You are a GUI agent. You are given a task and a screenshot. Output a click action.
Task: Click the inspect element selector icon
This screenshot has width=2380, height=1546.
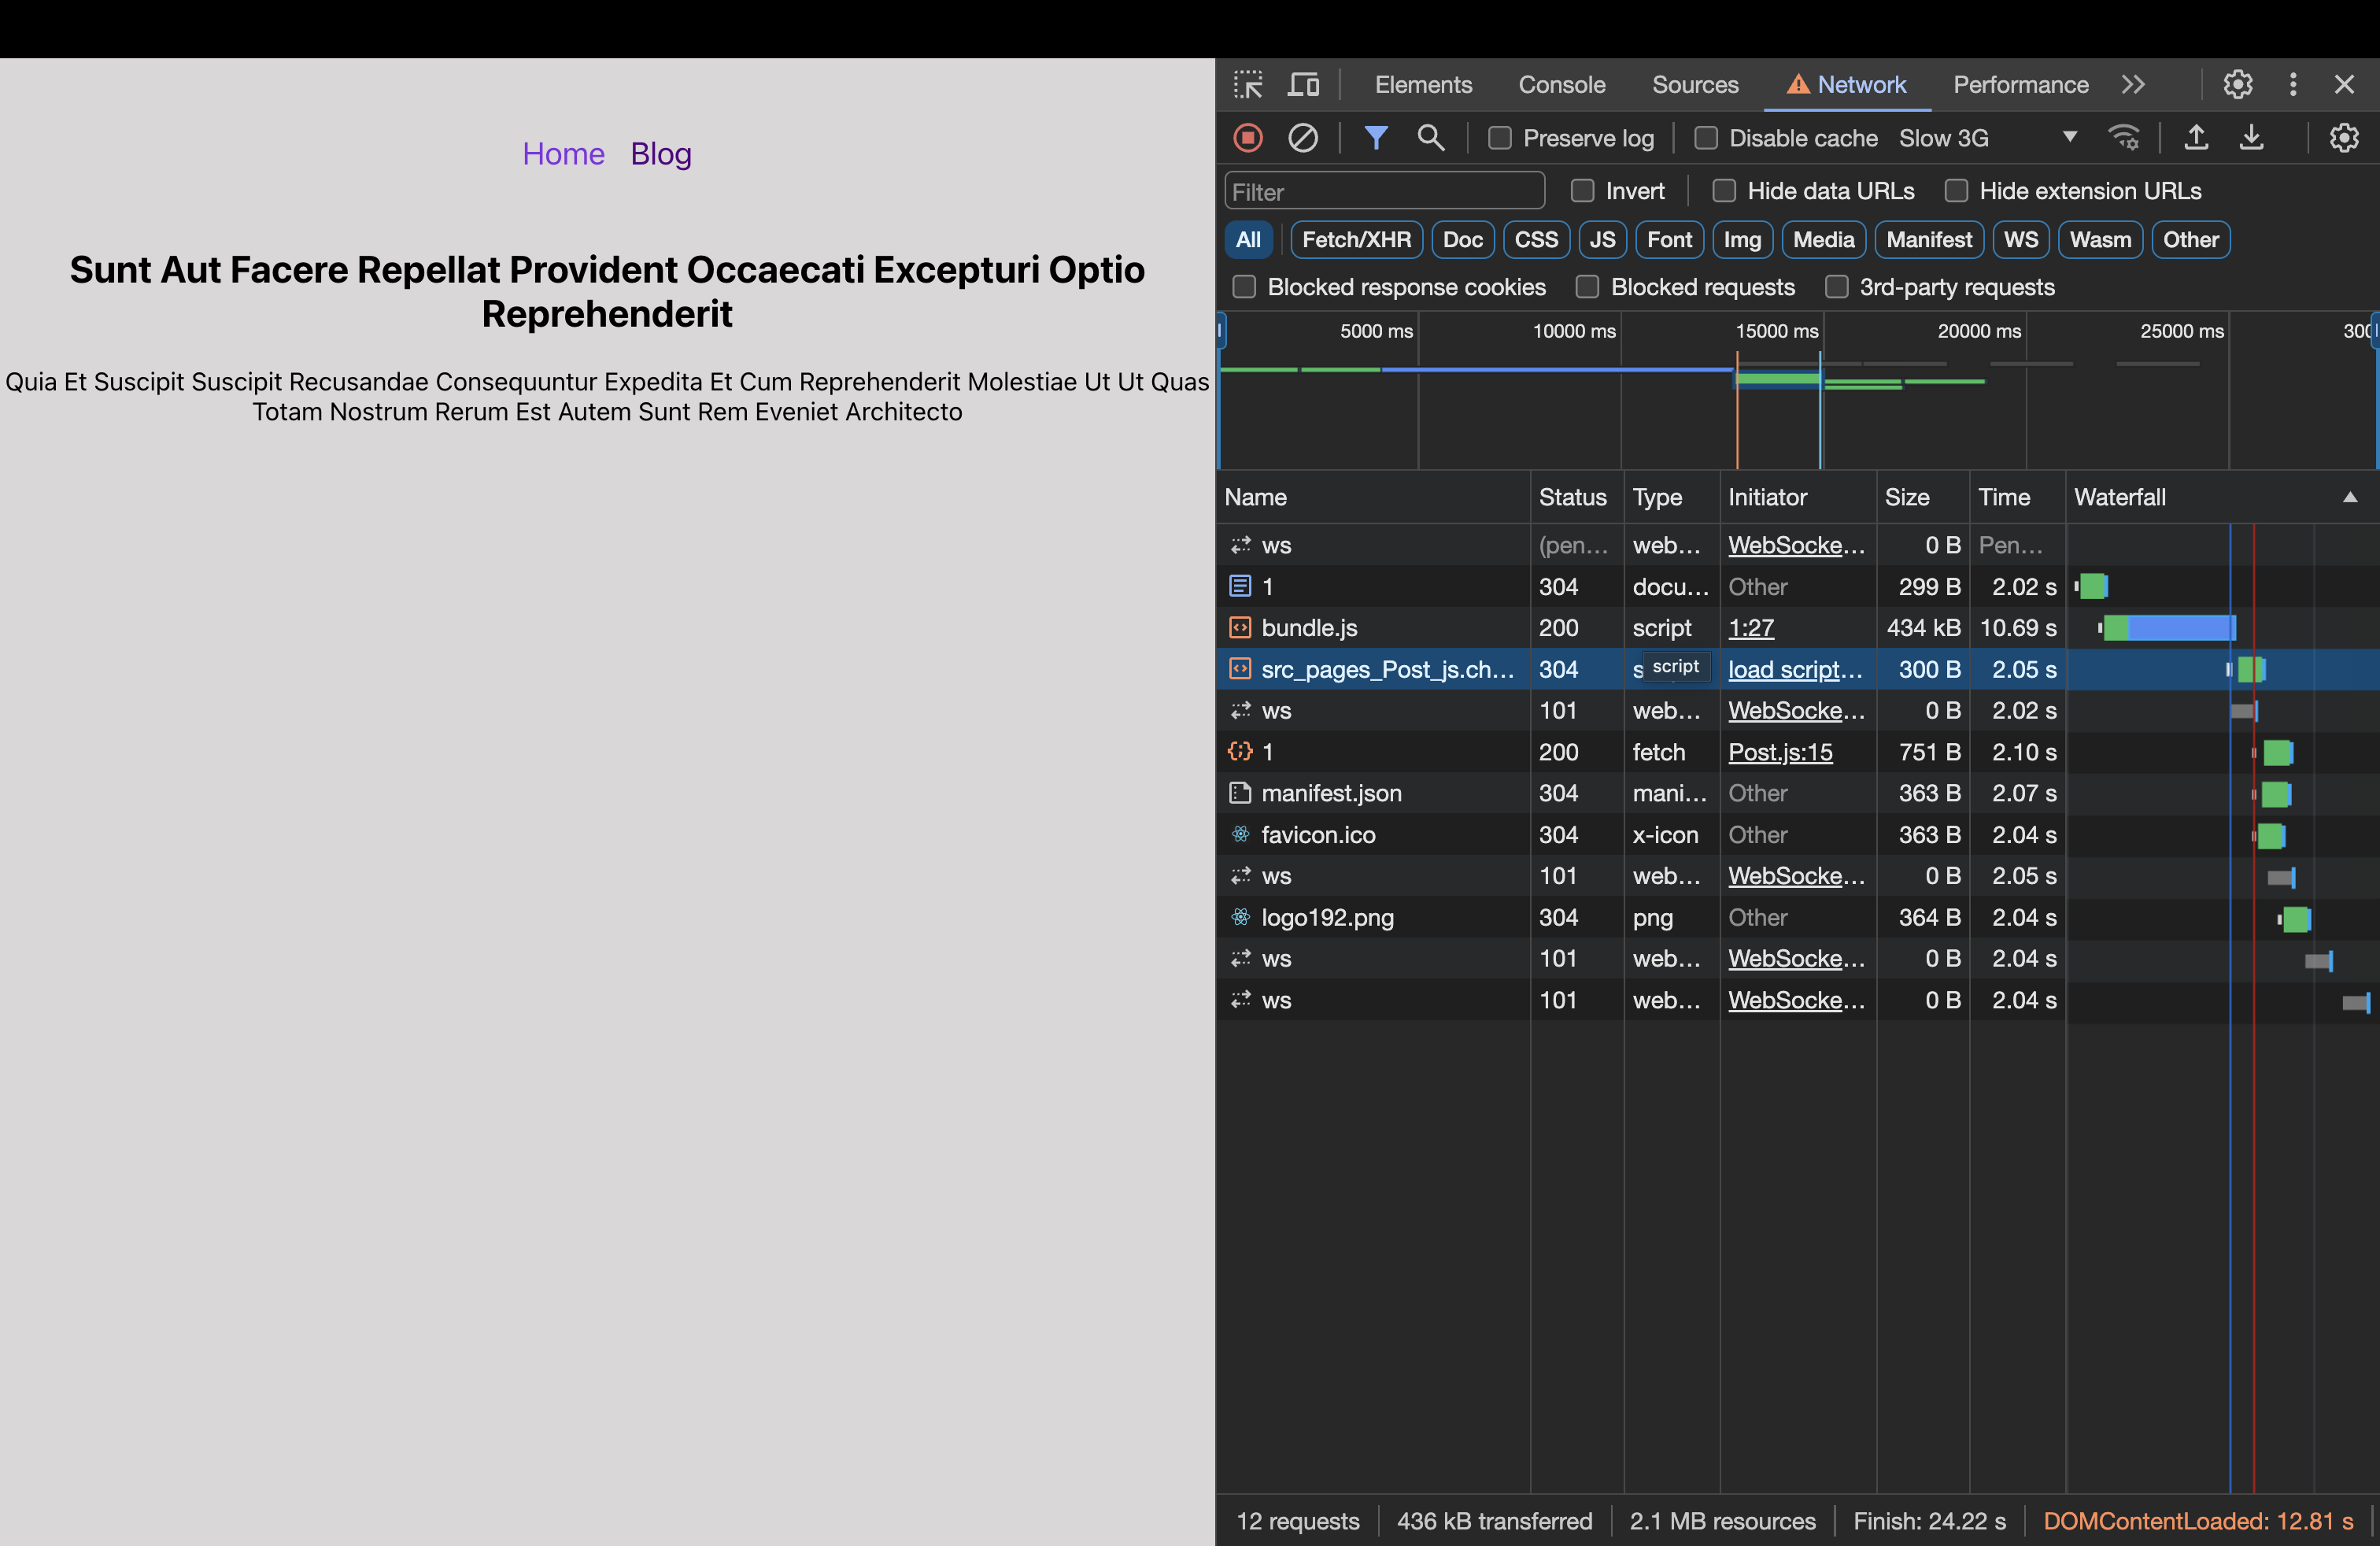(x=1248, y=85)
